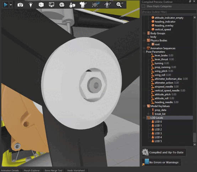The height and width of the screenshot is (172, 197).
Task: Toggle the grid visibility icon
Action: click(x=96, y=5)
